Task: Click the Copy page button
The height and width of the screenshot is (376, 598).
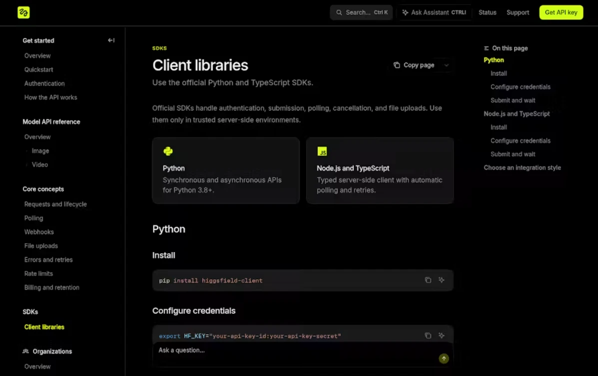Action: point(414,65)
